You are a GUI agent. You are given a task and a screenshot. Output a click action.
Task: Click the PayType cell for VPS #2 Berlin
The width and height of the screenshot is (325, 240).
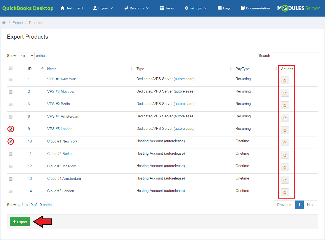click(x=243, y=104)
